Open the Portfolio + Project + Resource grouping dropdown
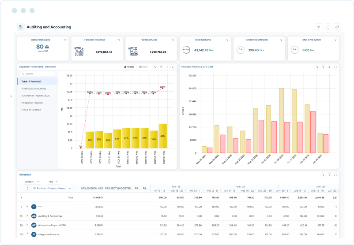Screen dimensions: 354x245 click(52, 188)
